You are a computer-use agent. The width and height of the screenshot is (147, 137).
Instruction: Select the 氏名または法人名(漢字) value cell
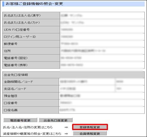click(x=102, y=16)
